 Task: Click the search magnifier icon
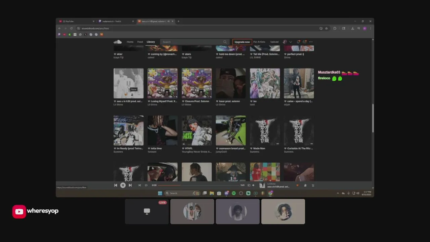(225, 42)
